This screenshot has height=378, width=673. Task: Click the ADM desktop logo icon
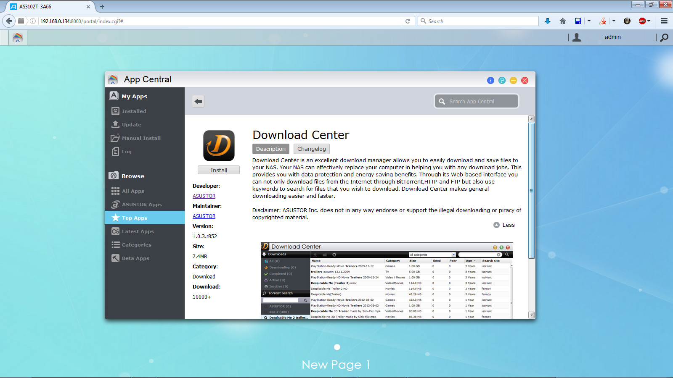pyautogui.click(x=18, y=37)
